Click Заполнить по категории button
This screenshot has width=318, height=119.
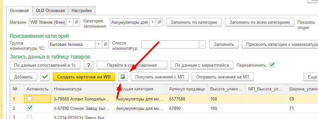click(x=194, y=22)
